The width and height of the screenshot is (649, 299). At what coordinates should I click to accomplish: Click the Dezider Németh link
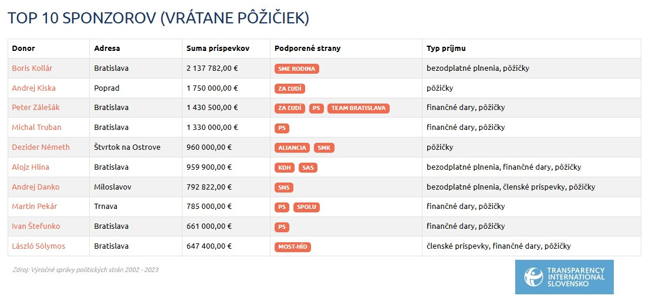40,147
